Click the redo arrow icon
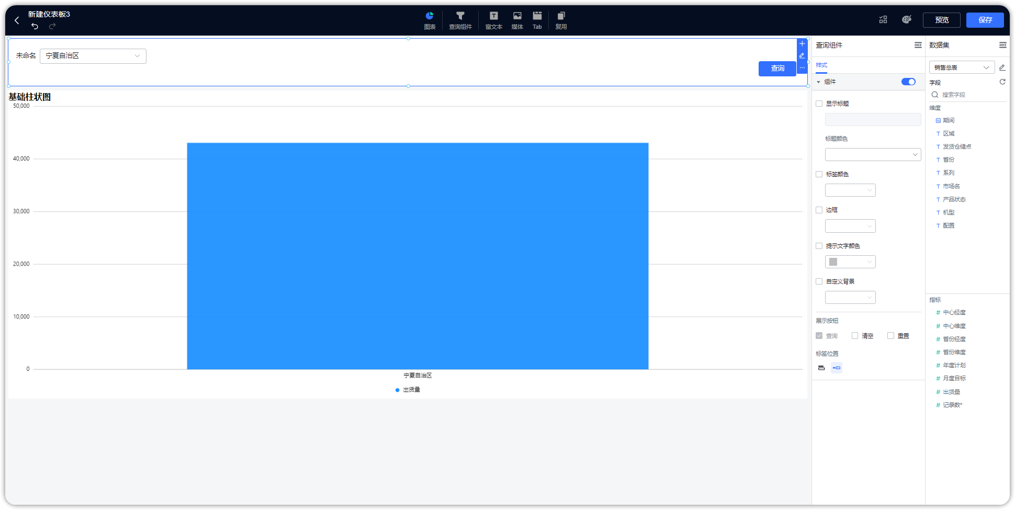Viewport: 1015px width, 510px height. click(x=52, y=26)
